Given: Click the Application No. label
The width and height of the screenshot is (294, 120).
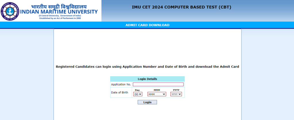Looking at the screenshot, I should click(x=121, y=84).
